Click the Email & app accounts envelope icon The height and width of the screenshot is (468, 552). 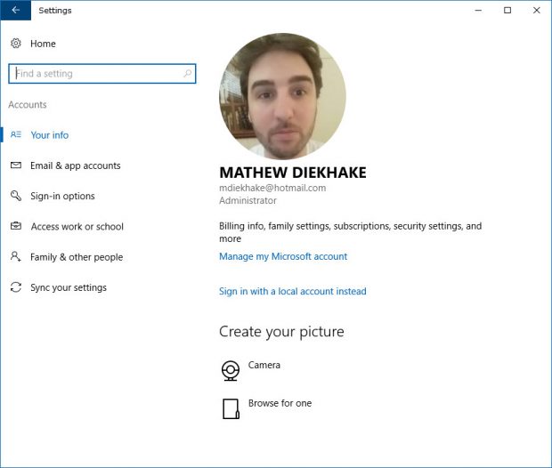tap(16, 165)
